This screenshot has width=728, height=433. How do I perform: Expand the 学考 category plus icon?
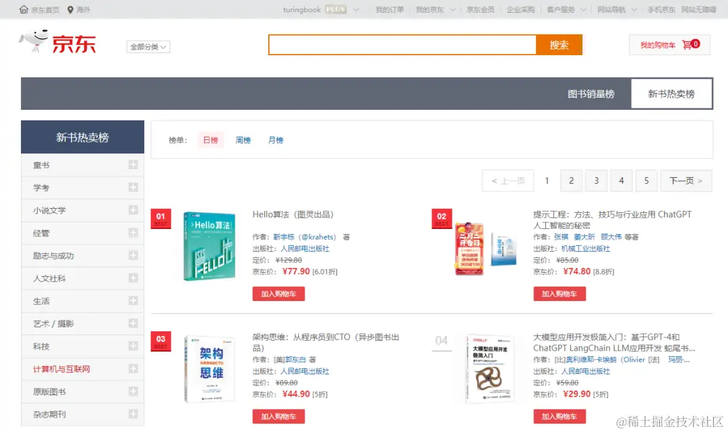tap(133, 187)
